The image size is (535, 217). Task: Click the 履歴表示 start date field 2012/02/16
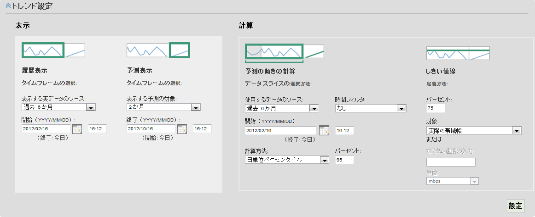46,129
